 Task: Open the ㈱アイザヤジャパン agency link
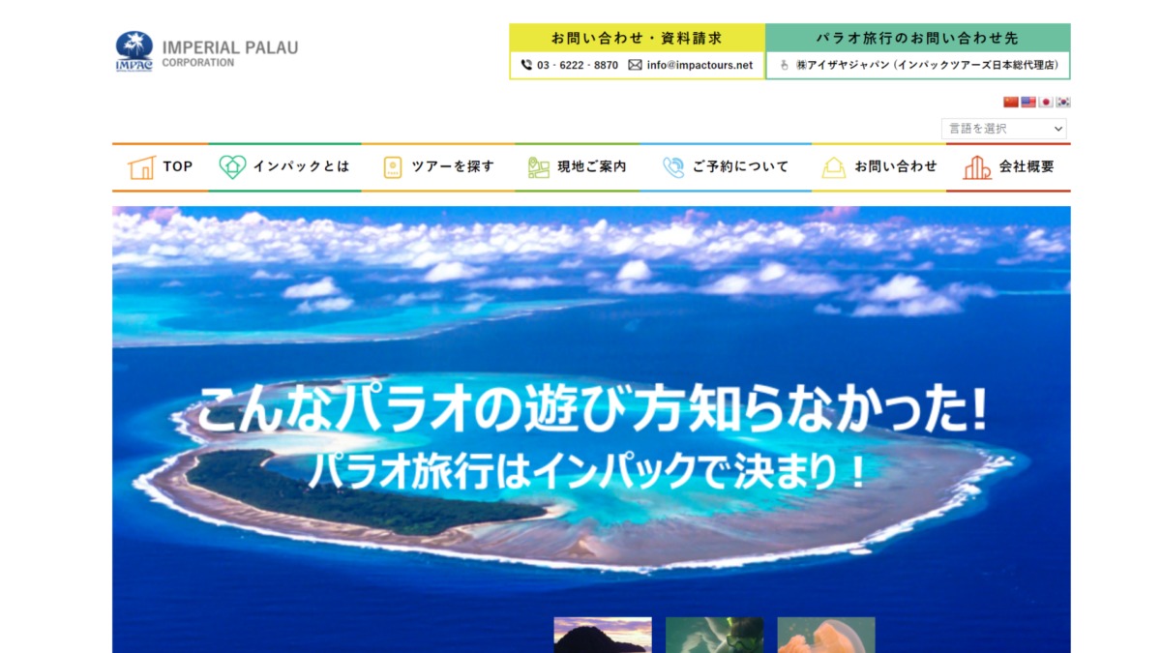click(x=927, y=65)
